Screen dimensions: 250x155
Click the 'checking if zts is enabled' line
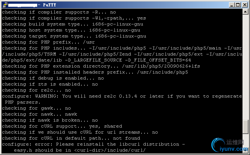[50, 84]
